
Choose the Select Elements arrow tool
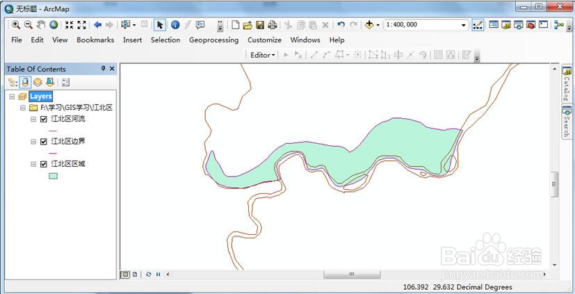pos(159,25)
